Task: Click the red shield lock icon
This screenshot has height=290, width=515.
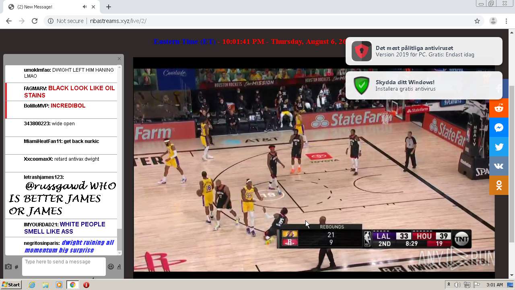Action: 361,51
